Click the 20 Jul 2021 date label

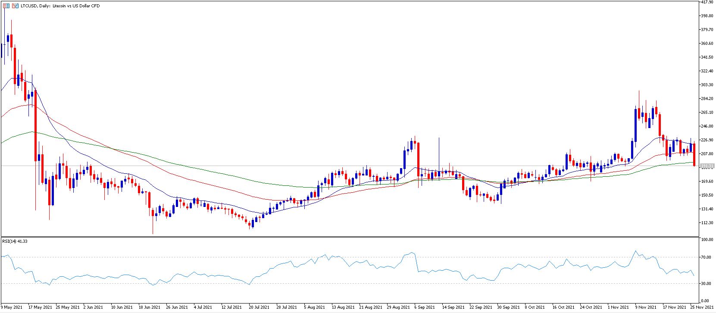tap(260, 307)
